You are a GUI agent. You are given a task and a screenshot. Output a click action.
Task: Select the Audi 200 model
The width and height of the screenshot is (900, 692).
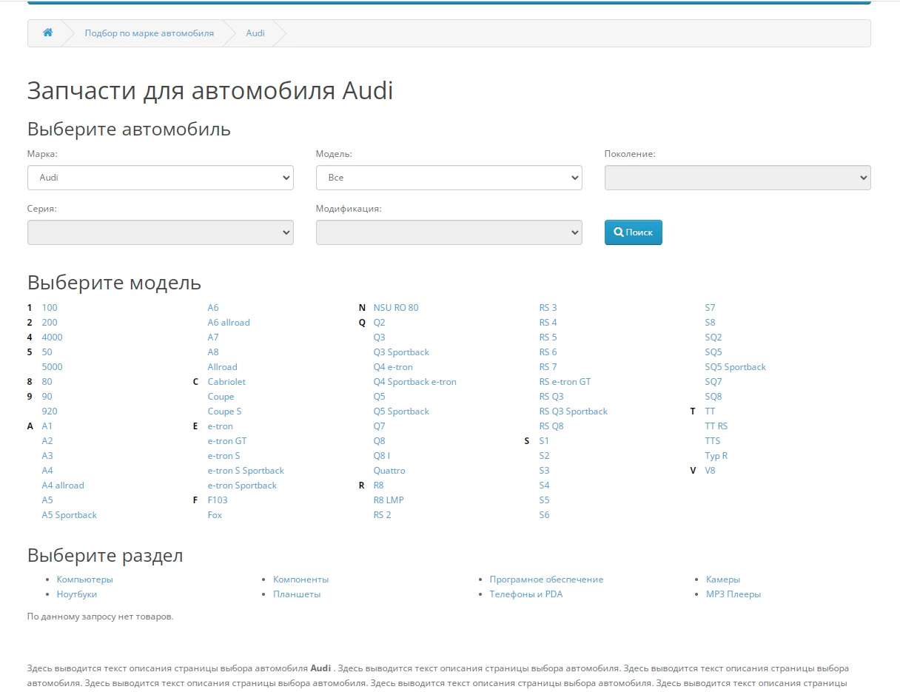point(50,323)
